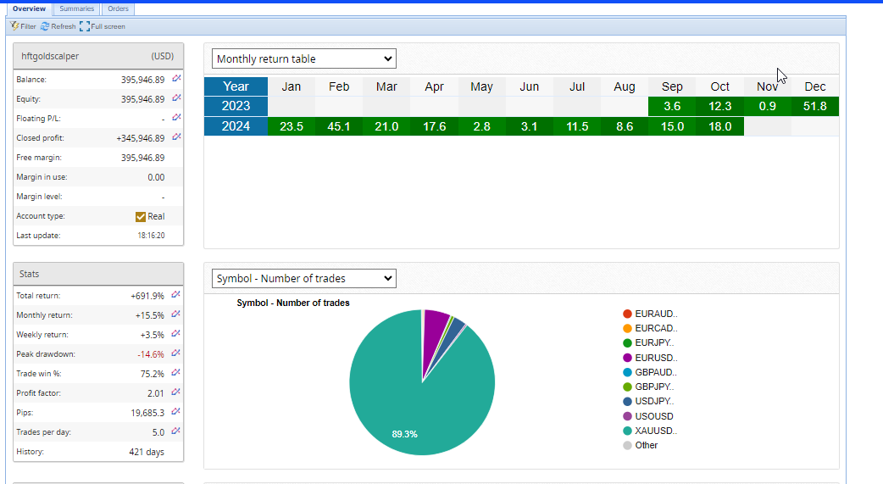Open the Profit factor chart icon
Viewport: 883px width, 484px height.
point(176,392)
